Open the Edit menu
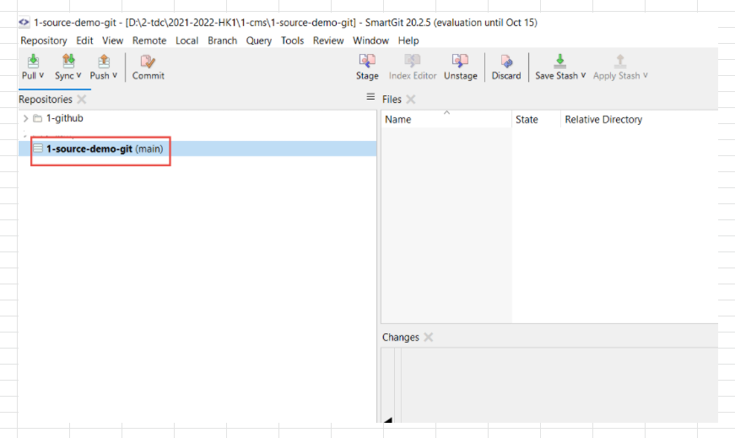 (x=84, y=41)
